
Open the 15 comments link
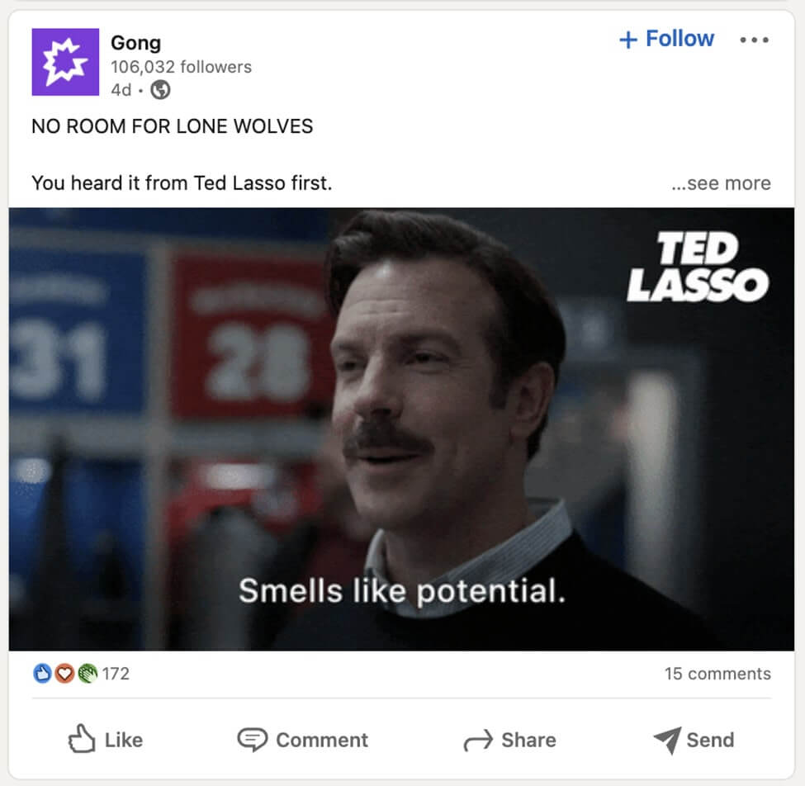[717, 674]
